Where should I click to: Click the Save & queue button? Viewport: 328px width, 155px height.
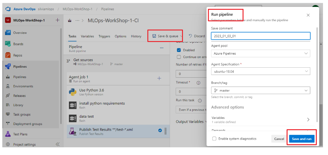(165, 36)
